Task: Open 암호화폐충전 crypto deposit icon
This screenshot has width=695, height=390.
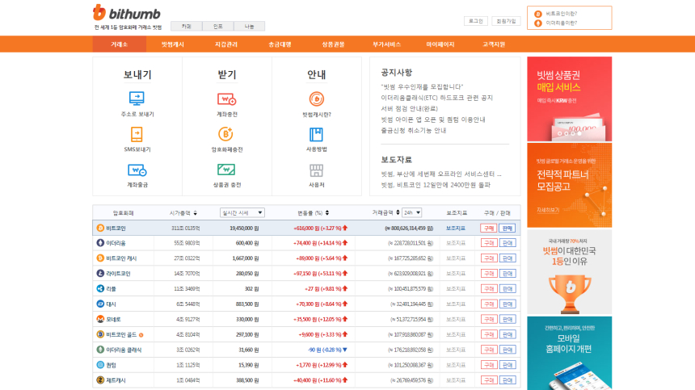Action: [x=225, y=134]
